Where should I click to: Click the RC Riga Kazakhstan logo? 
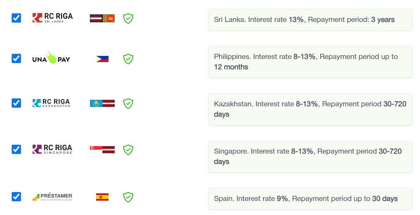point(51,103)
